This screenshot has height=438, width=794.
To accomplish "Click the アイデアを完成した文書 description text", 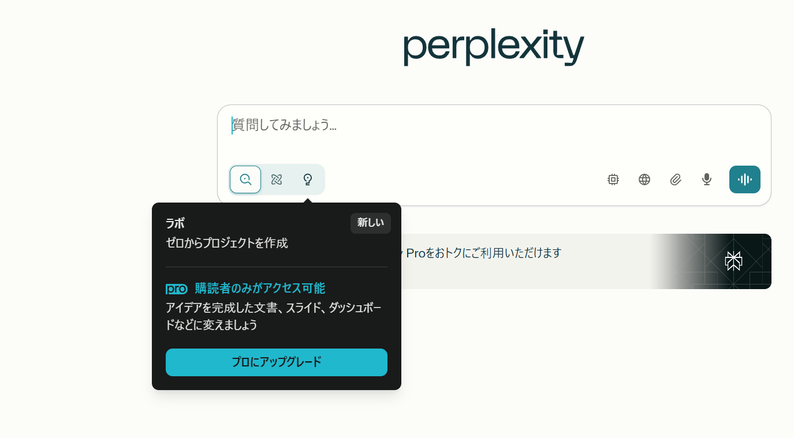I will click(274, 316).
